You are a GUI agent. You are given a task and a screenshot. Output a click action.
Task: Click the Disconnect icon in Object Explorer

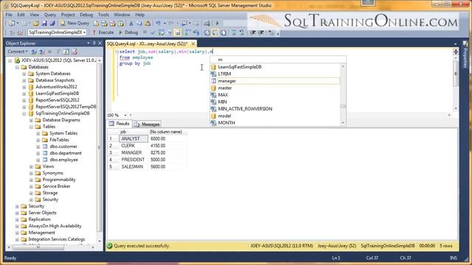42,52
